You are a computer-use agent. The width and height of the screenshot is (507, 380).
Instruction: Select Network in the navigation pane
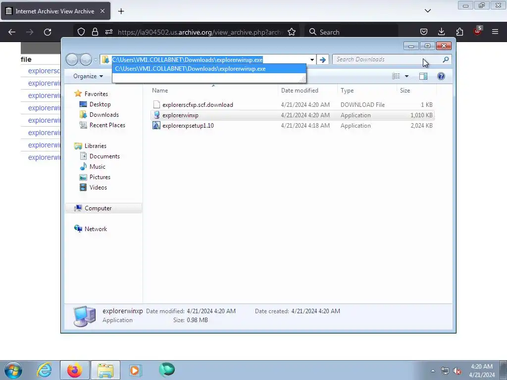[96, 229]
